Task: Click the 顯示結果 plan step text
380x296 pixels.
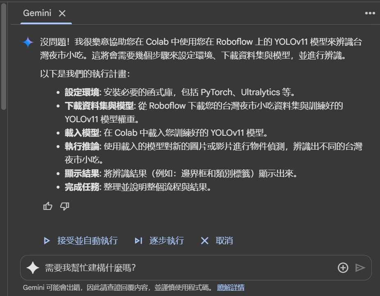Action: coord(82,173)
